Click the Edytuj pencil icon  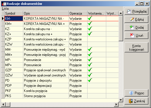click(132, 19)
